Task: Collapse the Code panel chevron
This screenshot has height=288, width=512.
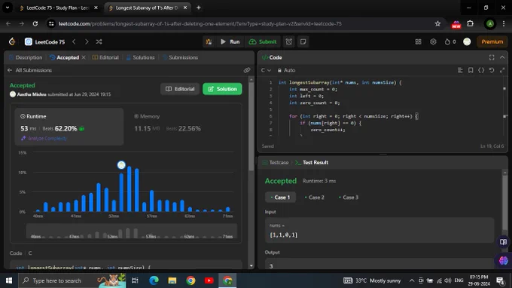Action: click(x=502, y=57)
